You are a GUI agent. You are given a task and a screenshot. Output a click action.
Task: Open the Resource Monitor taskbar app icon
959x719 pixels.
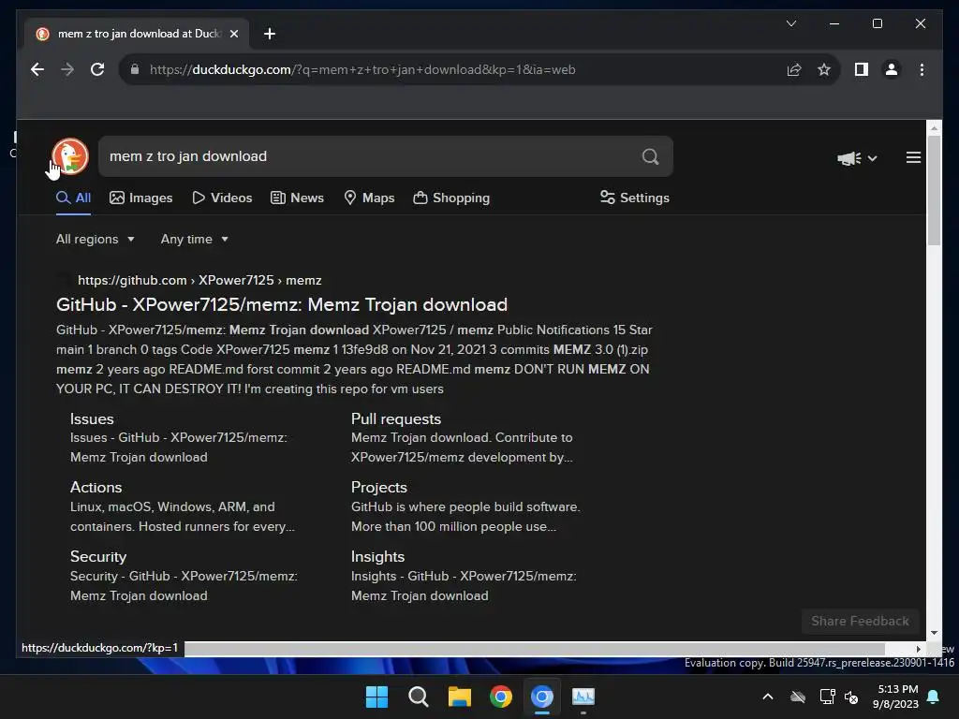click(x=583, y=697)
